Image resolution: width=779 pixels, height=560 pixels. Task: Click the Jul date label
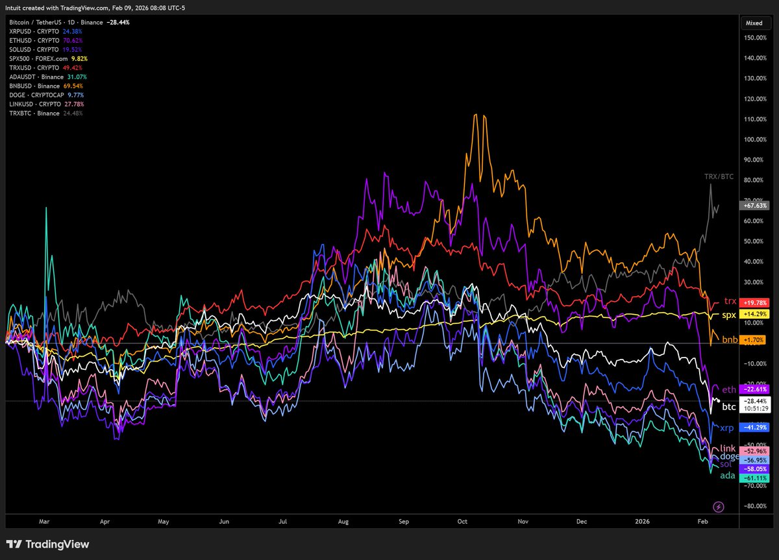click(283, 521)
